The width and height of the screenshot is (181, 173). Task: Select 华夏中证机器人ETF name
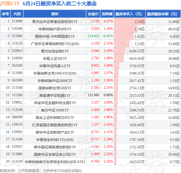[x=55, y=66]
